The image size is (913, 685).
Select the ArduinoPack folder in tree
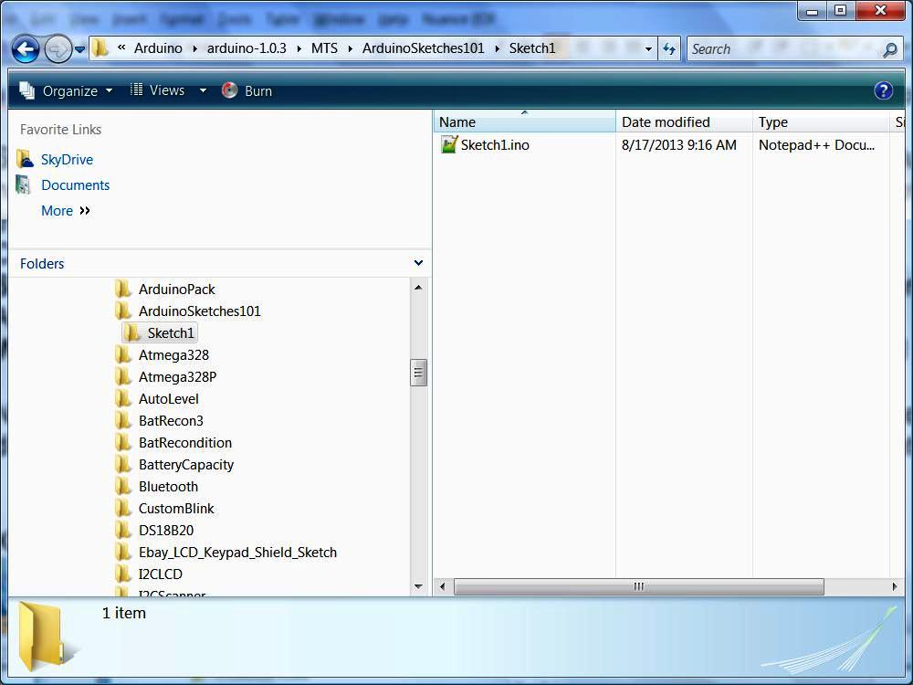coord(176,289)
